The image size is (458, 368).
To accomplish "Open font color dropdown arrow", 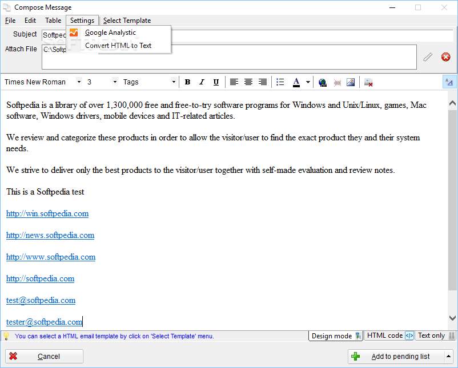I will (308, 82).
